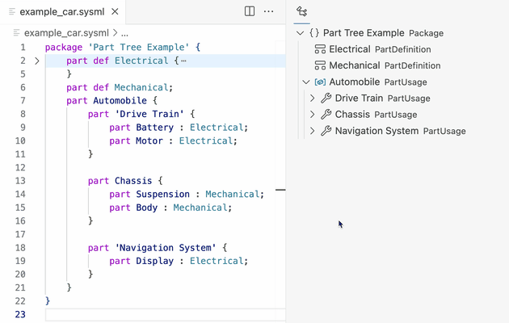Click the Electrical part definition icon

pos(320,49)
